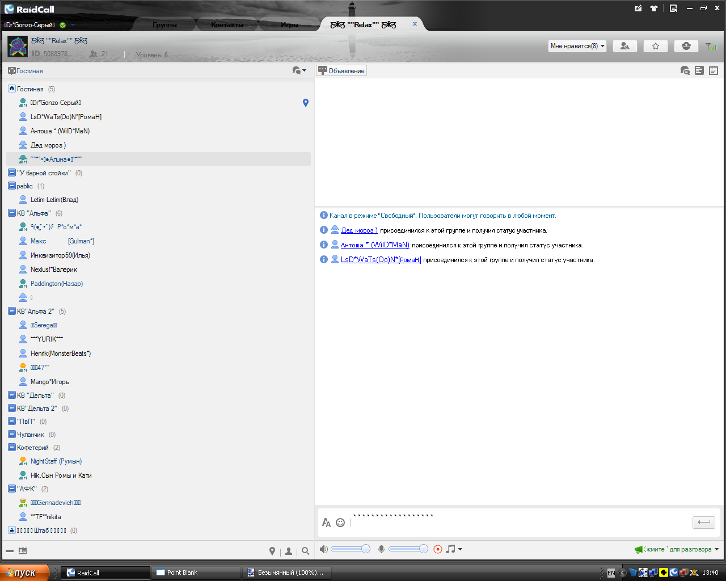Open the Windows пуск start button

(25, 572)
